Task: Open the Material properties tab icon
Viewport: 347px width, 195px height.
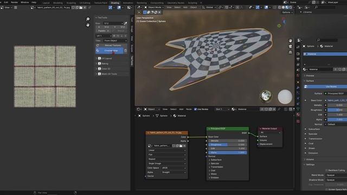Action: tap(298, 114)
